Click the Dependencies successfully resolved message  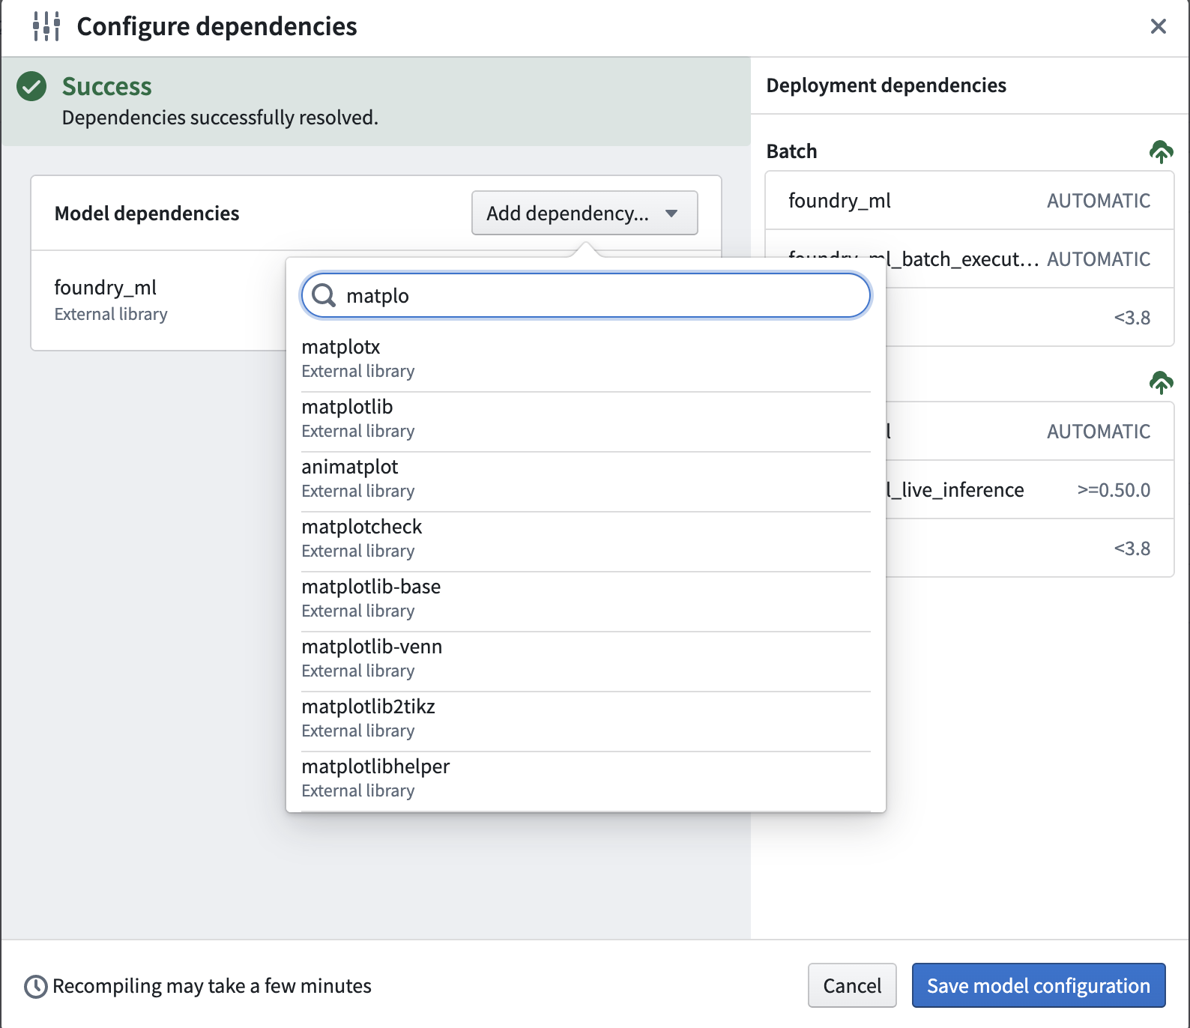pyautogui.click(x=220, y=118)
